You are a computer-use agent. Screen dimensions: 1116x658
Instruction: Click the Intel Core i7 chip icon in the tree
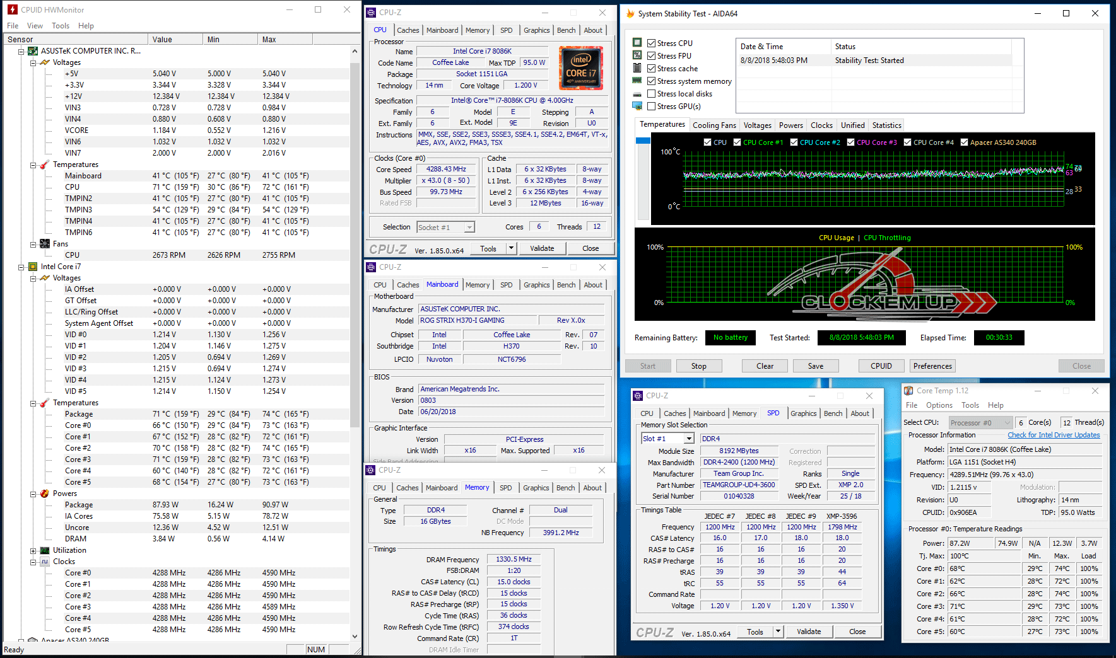pos(33,267)
